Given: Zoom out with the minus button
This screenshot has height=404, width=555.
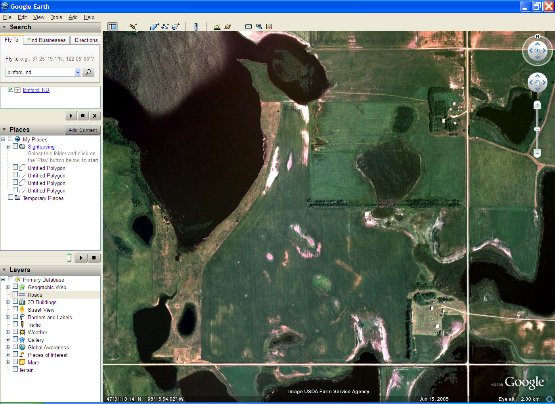Looking at the screenshot, I should click(537, 153).
